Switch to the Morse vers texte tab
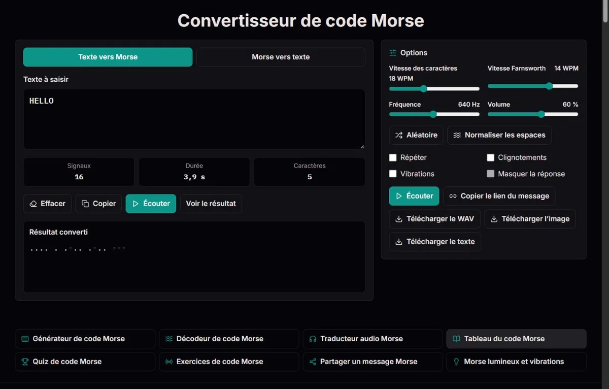This screenshot has height=389, width=609. coord(281,57)
